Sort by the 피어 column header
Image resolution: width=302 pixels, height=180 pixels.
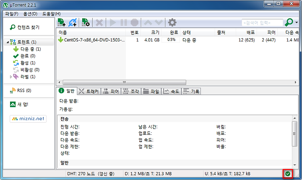click(x=267, y=33)
